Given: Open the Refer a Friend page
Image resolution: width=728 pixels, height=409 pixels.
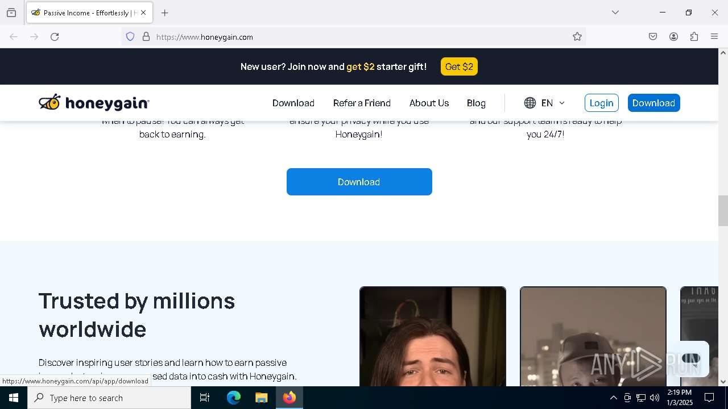Looking at the screenshot, I should tap(362, 103).
